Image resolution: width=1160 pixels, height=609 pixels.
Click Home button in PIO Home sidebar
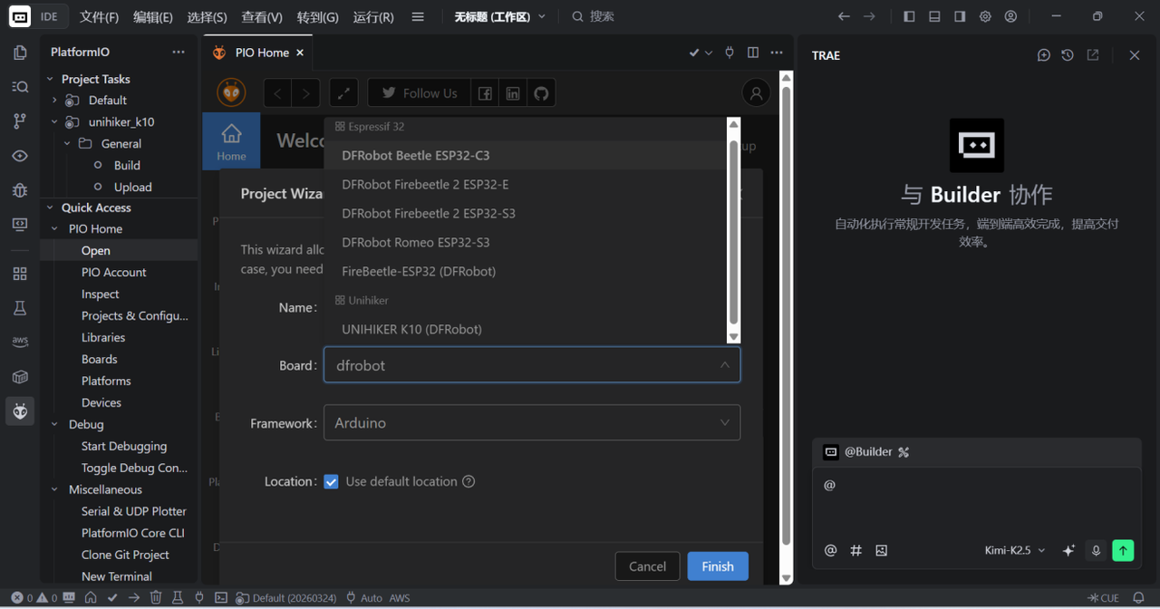[x=231, y=142]
